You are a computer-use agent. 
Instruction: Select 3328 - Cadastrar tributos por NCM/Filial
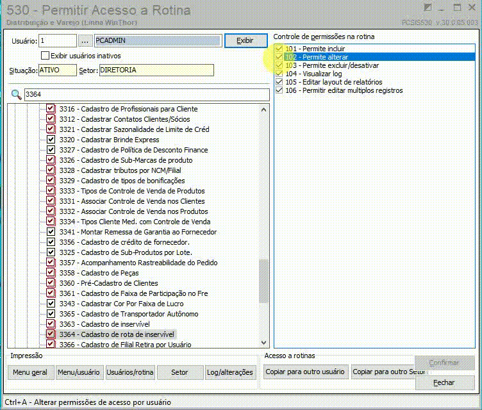(x=120, y=170)
